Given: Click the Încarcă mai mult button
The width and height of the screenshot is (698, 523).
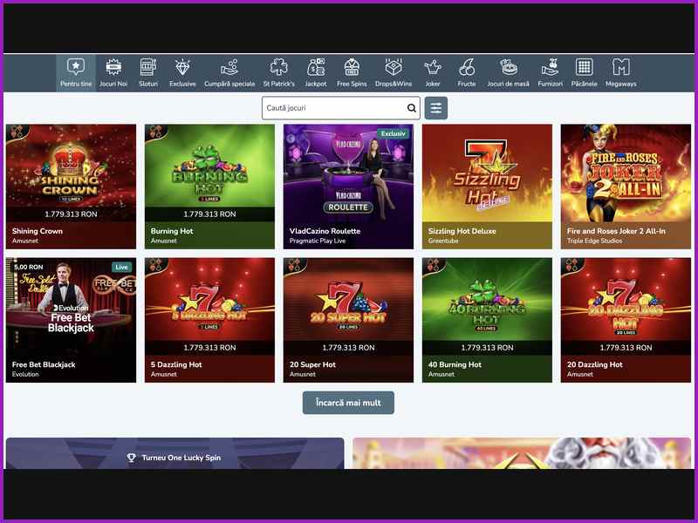Looking at the screenshot, I should [348, 403].
